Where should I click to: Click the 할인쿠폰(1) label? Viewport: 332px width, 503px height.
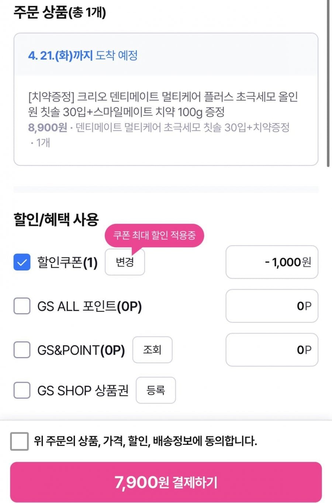(x=68, y=262)
